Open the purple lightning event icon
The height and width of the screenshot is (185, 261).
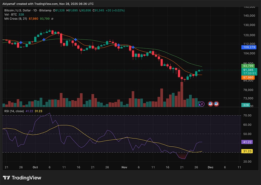pyautogui.click(x=201, y=104)
